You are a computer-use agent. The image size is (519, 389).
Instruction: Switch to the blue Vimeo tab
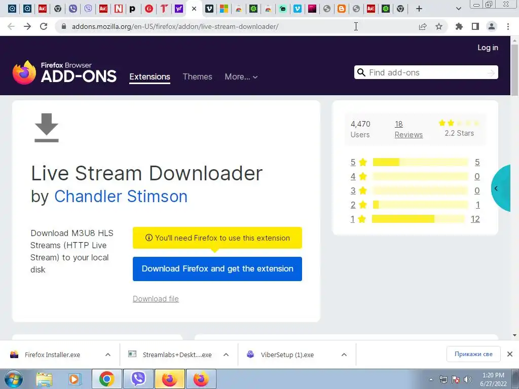click(297, 9)
